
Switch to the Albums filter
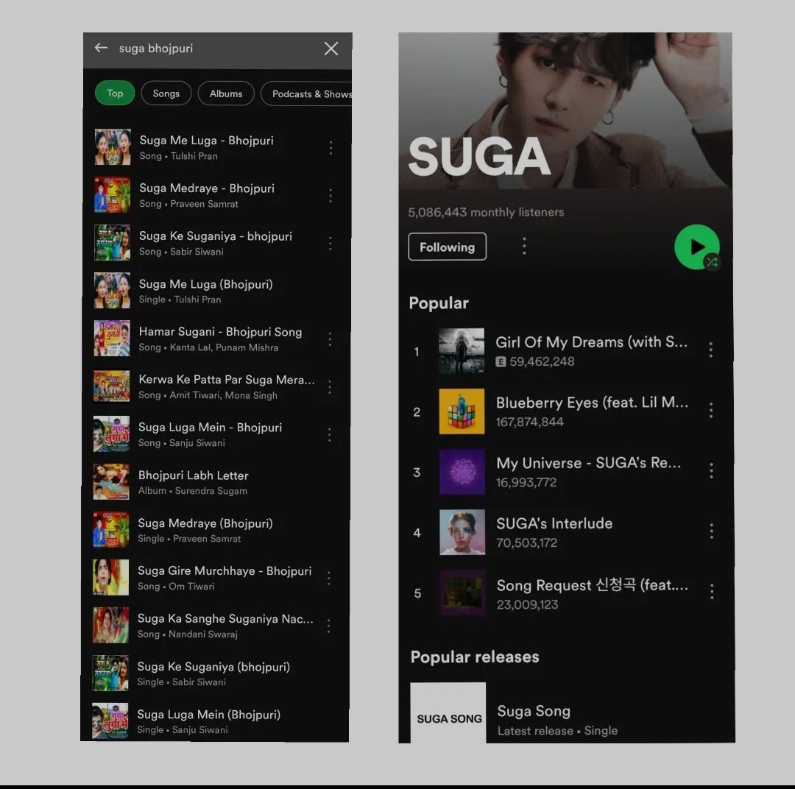pos(226,93)
